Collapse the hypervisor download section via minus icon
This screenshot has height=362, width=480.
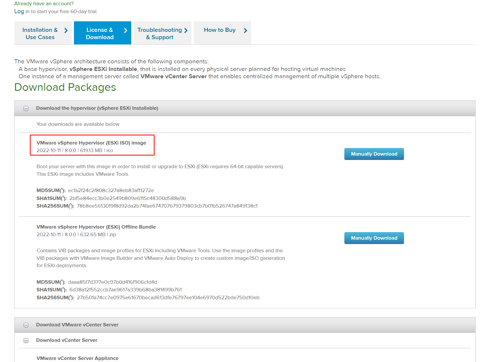[26, 109]
